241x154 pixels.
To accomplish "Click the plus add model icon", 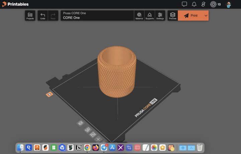I will 98,139.
